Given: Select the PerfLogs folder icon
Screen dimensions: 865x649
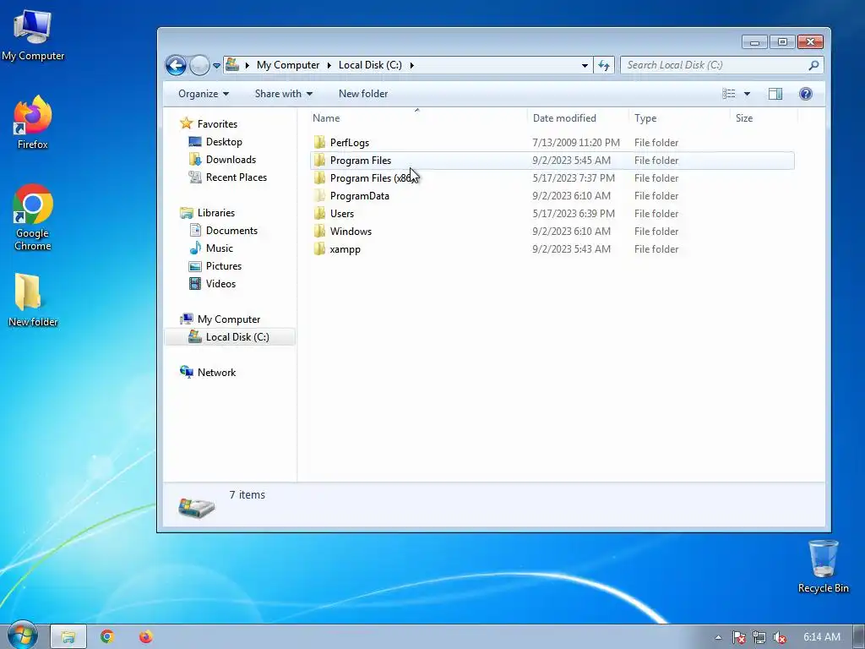Looking at the screenshot, I should coord(319,142).
